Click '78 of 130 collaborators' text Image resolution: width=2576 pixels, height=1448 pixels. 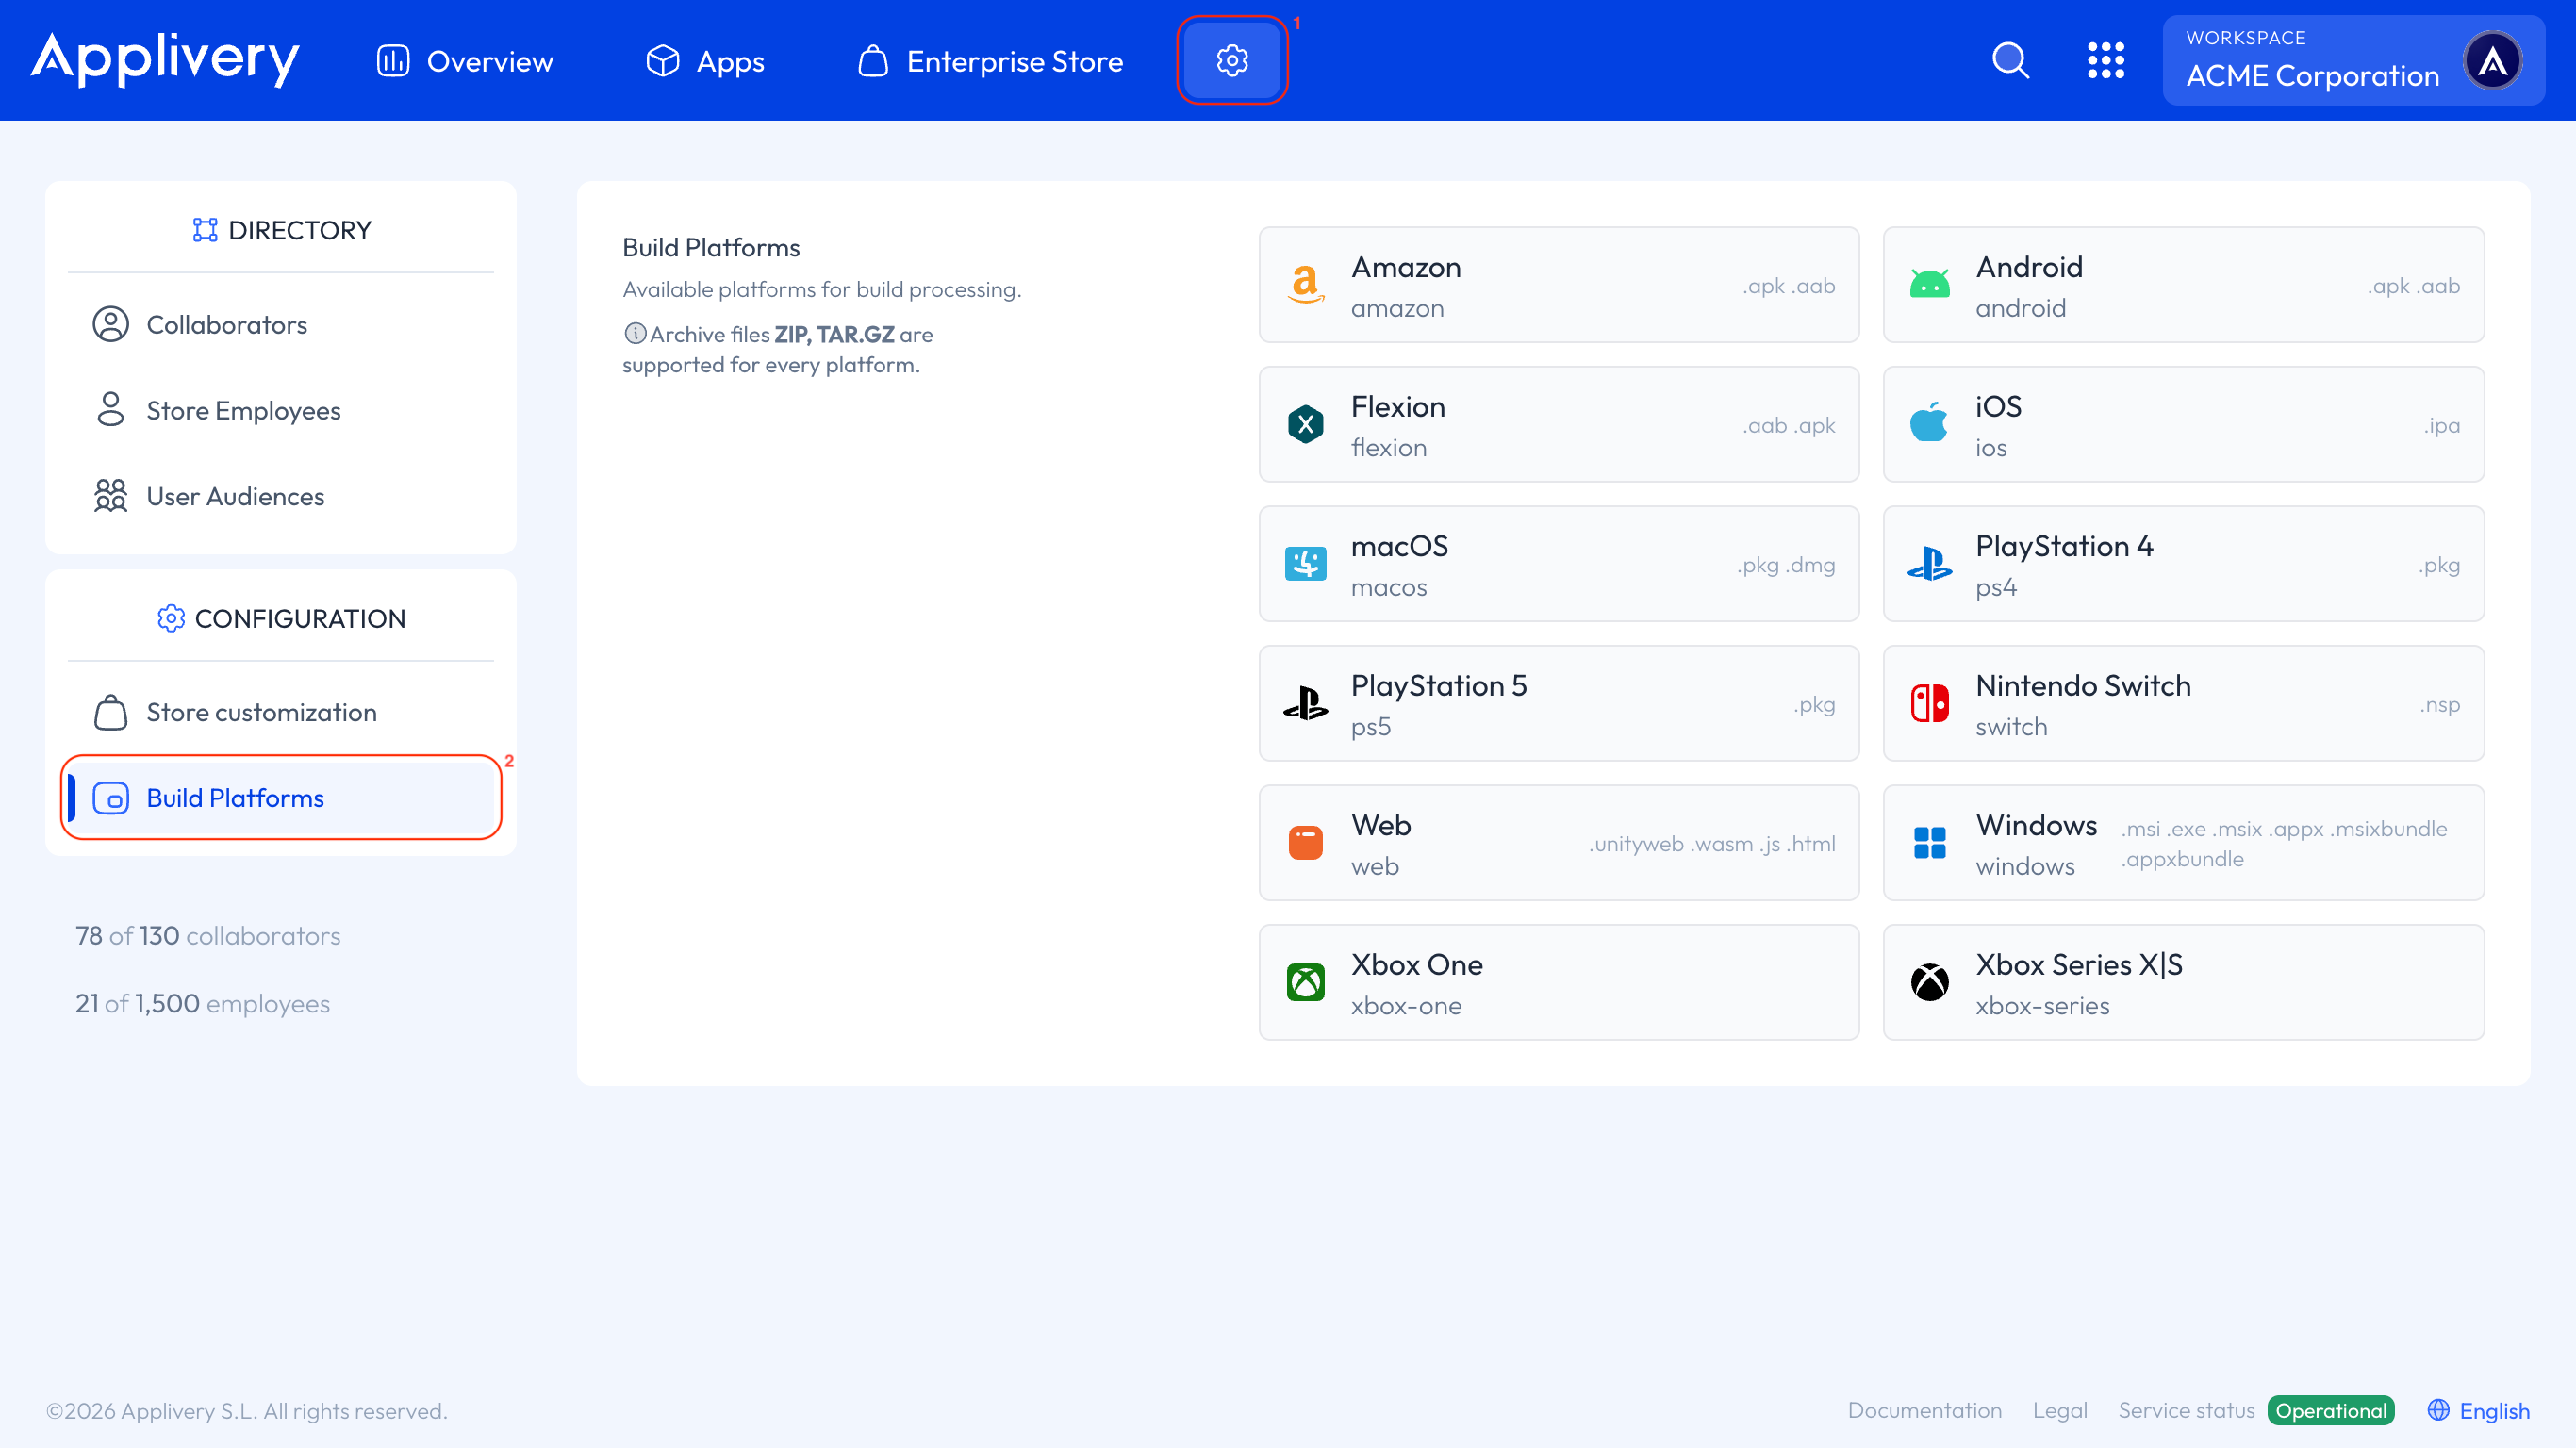tap(208, 936)
